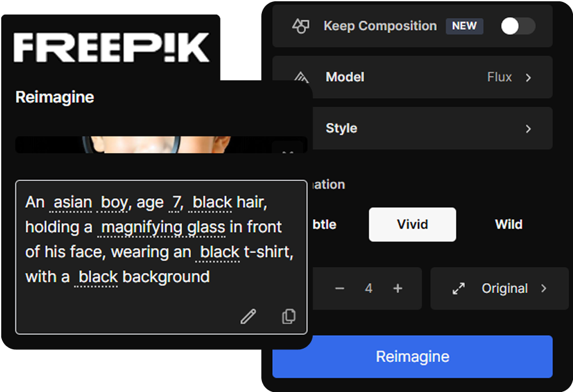Click the NEW badge beside Keep Composition
Image resolution: width=573 pixels, height=392 pixels.
[x=464, y=26]
